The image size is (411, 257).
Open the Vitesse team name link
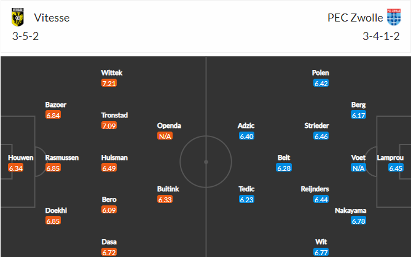[52, 17]
